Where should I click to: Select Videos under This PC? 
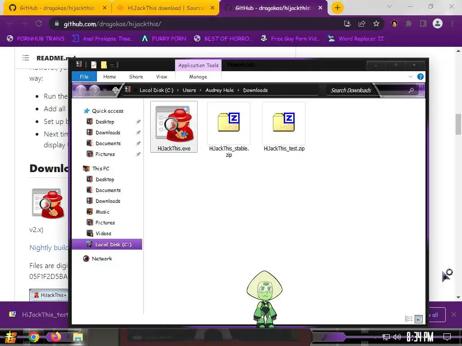103,233
